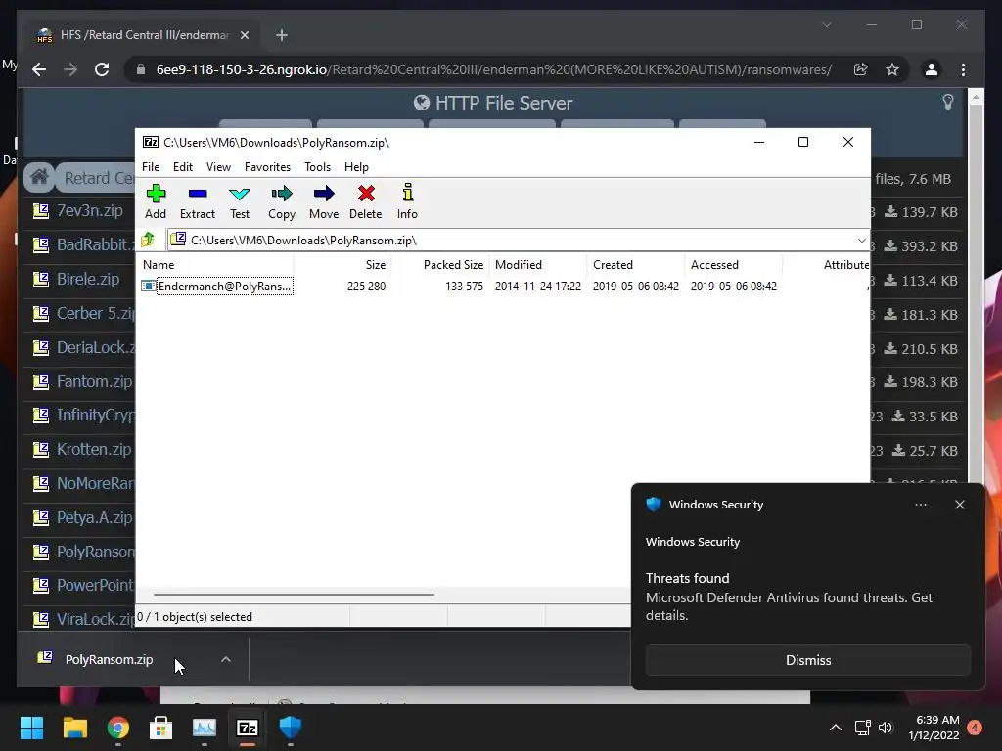
Task: Open the Info tool in 7-Zip
Action: pos(407,201)
